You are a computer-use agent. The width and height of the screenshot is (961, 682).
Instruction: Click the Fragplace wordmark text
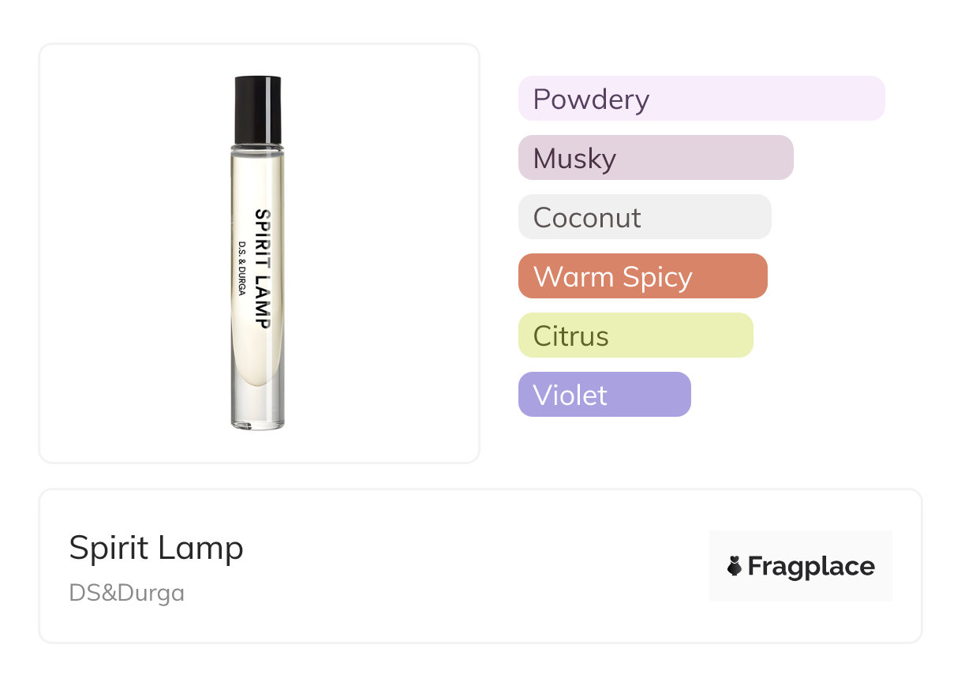tap(811, 567)
